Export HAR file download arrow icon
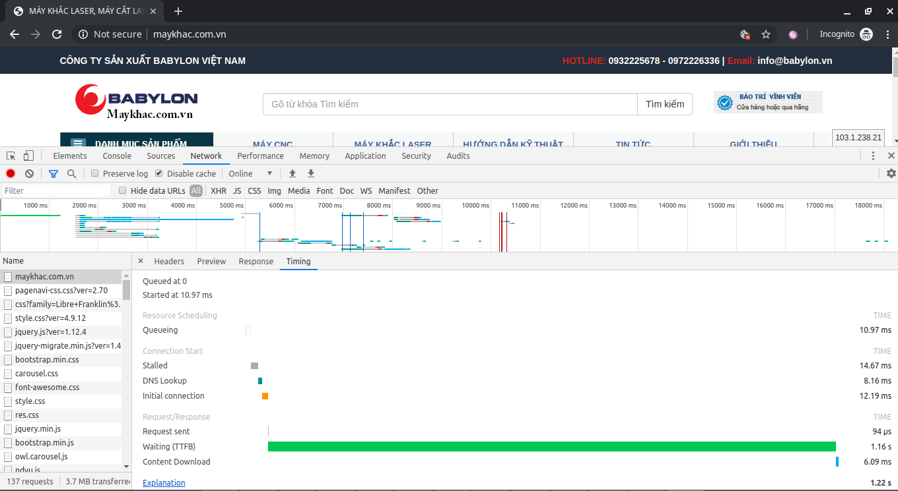This screenshot has height=491, width=898. pos(311,173)
